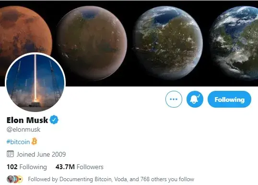View the 102 Following list
This screenshot has width=258, height=185.
click(x=27, y=167)
